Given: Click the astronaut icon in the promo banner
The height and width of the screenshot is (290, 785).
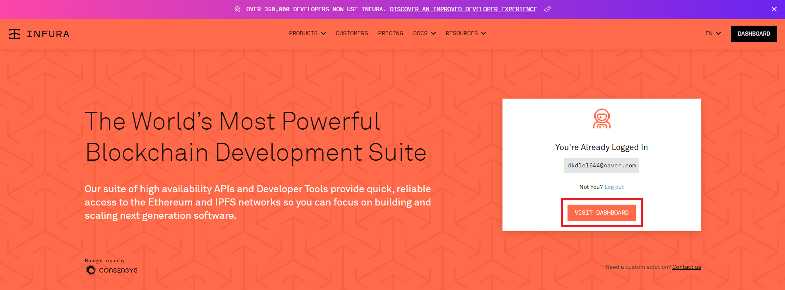Looking at the screenshot, I should (x=237, y=9).
